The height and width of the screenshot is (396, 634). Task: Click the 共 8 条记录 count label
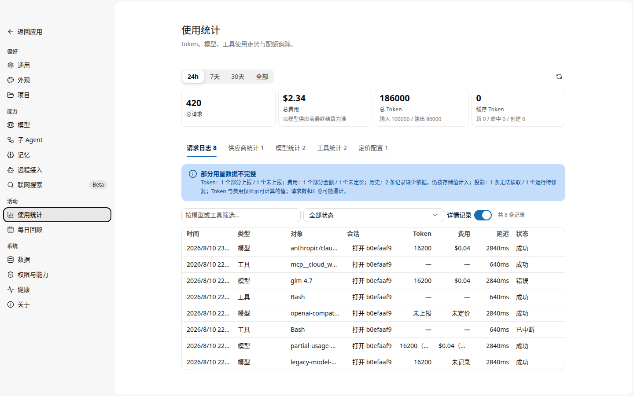511,215
